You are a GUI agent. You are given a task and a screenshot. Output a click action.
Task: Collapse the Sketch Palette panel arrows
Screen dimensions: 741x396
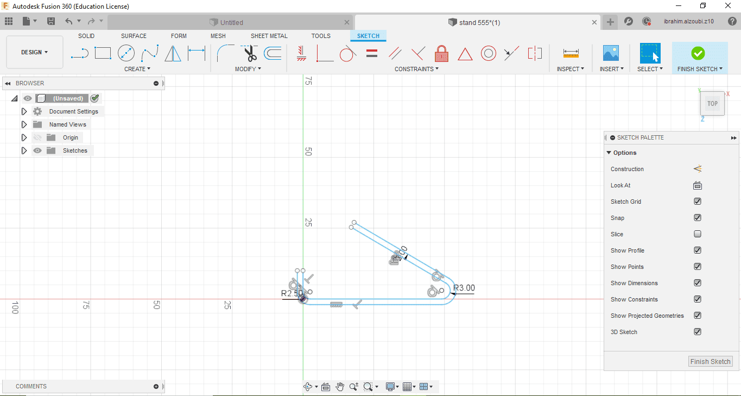(734, 138)
